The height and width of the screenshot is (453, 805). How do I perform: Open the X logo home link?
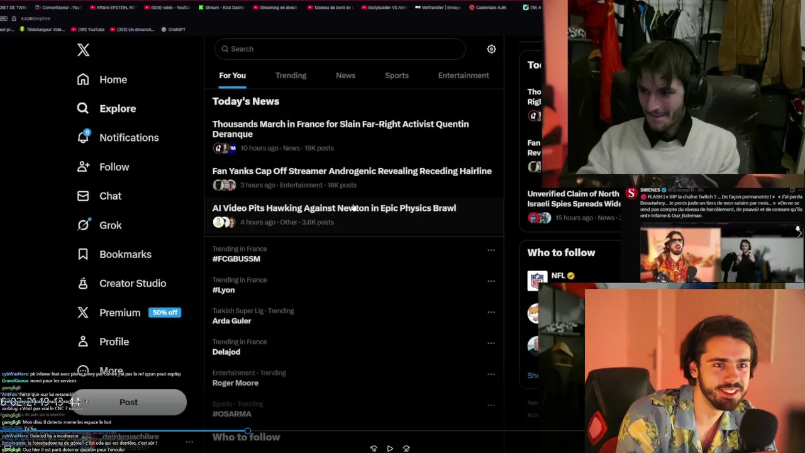tap(83, 50)
